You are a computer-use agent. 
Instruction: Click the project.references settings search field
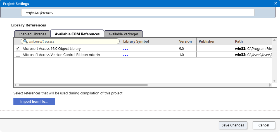click(x=138, y=13)
